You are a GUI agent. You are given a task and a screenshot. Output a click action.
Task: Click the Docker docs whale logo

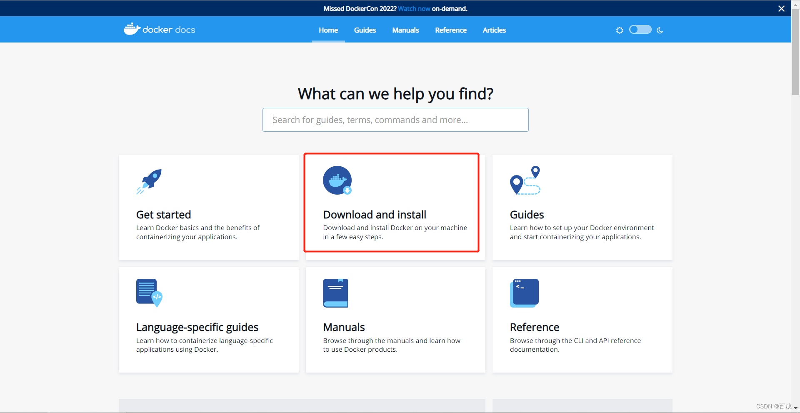160,29
